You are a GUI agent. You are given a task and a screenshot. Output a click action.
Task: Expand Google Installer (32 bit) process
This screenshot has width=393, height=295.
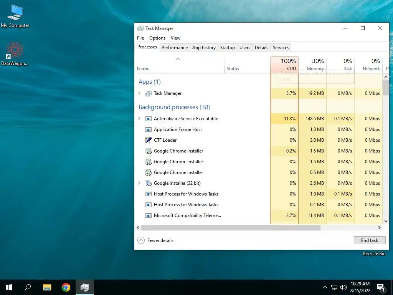pos(139,183)
